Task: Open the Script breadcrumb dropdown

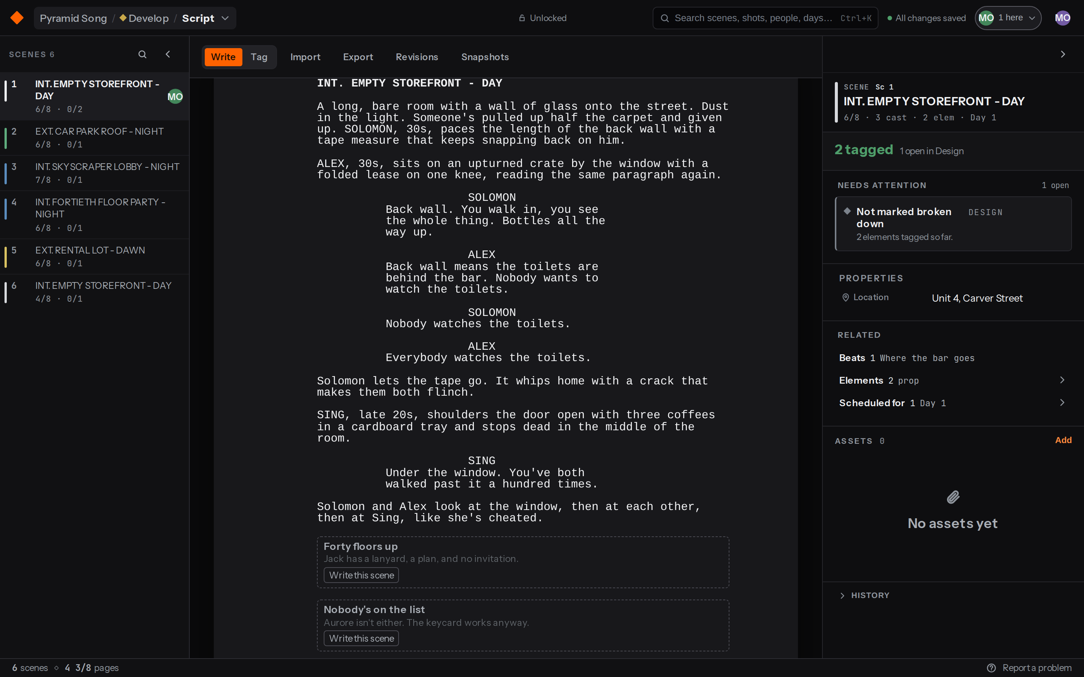Action: pos(206,18)
